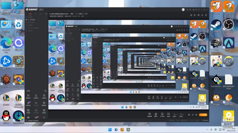Select the Overwatch desktop shortcut
Image resolution: width=238 pixels, height=133 pixels.
coord(228,62)
